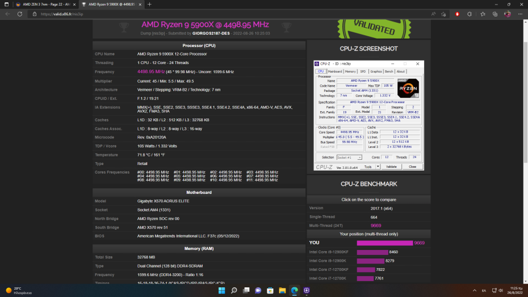Click the Motherboard section header
Viewport: 528px width, 297px height.
tap(199, 192)
